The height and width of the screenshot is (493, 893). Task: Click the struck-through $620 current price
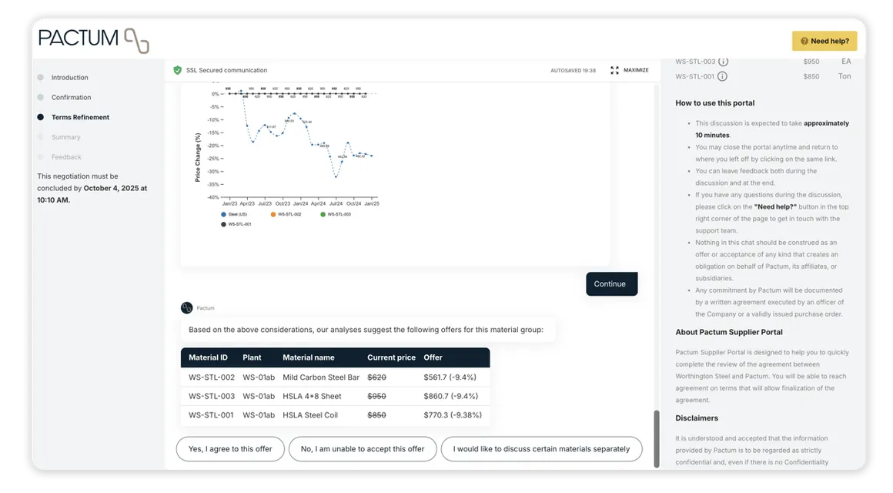click(376, 377)
